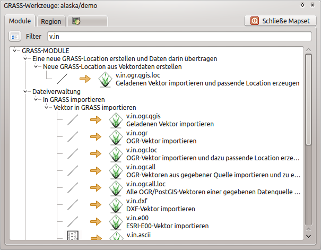Click the GRASS icon beside v.in.e00

116,222
